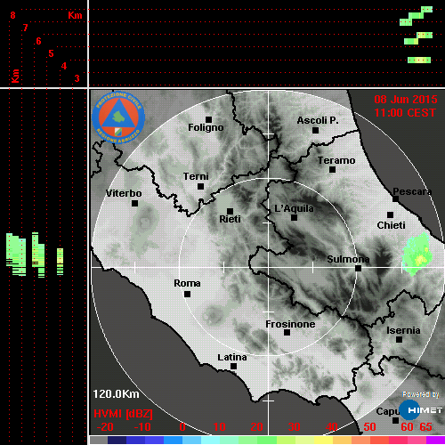Click the '7' height axis label
Viewport: 445px width, 445px height.
click(26, 28)
